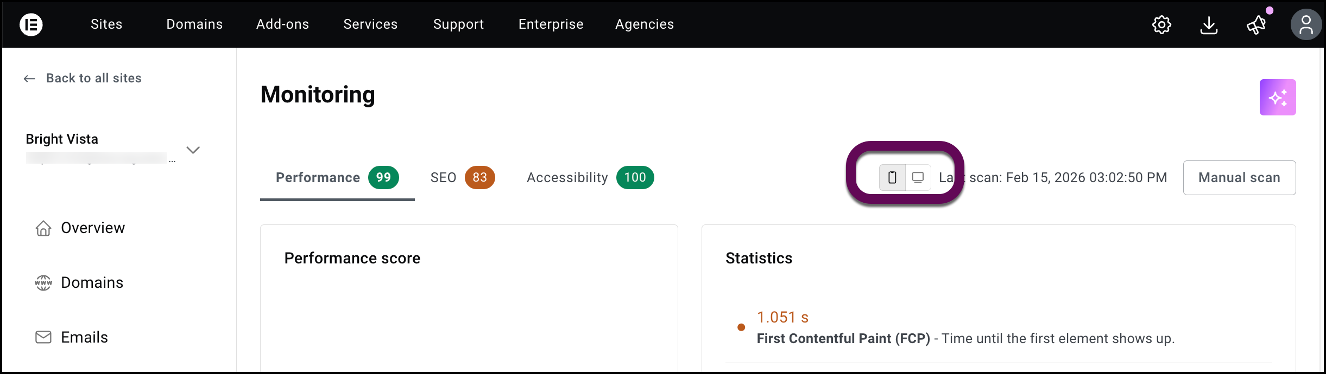Click the download icon in header
This screenshot has width=1326, height=374.
coord(1209,24)
